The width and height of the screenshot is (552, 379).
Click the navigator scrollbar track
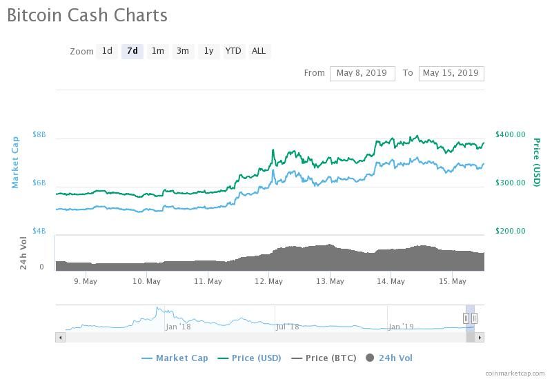[266, 338]
